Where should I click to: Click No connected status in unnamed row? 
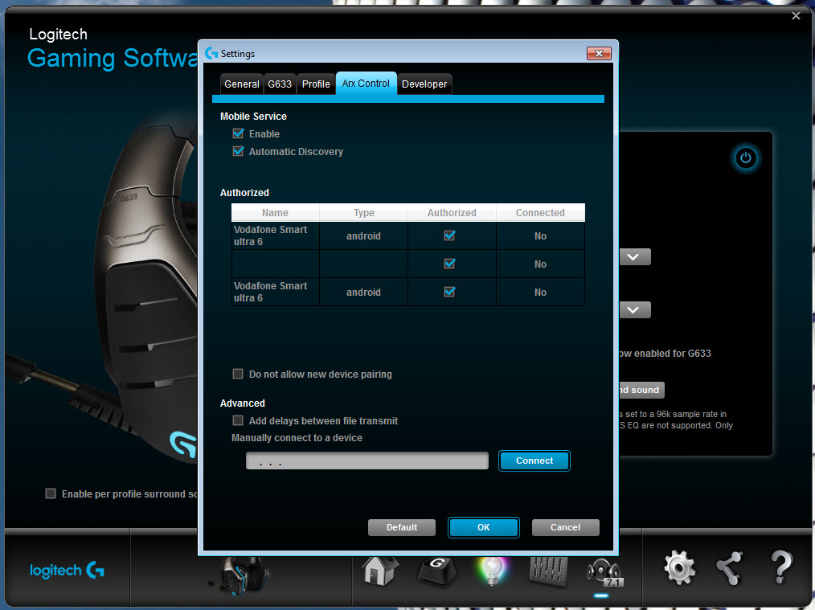541,264
